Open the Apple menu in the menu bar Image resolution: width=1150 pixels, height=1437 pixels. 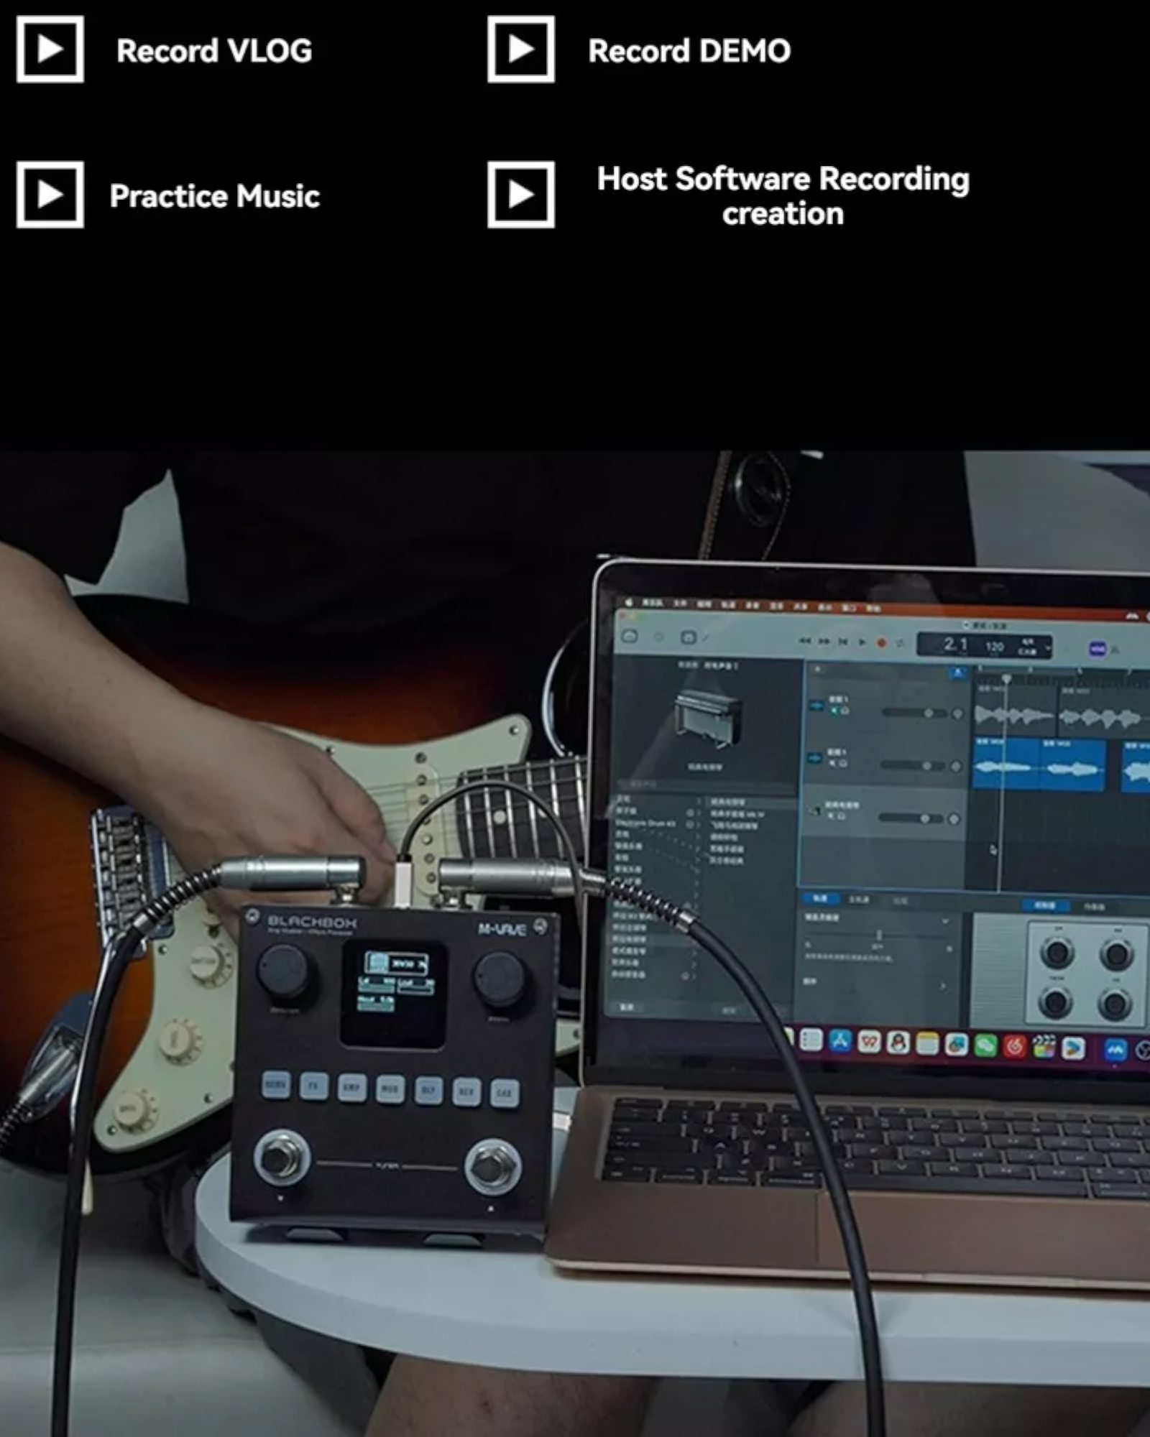(629, 602)
